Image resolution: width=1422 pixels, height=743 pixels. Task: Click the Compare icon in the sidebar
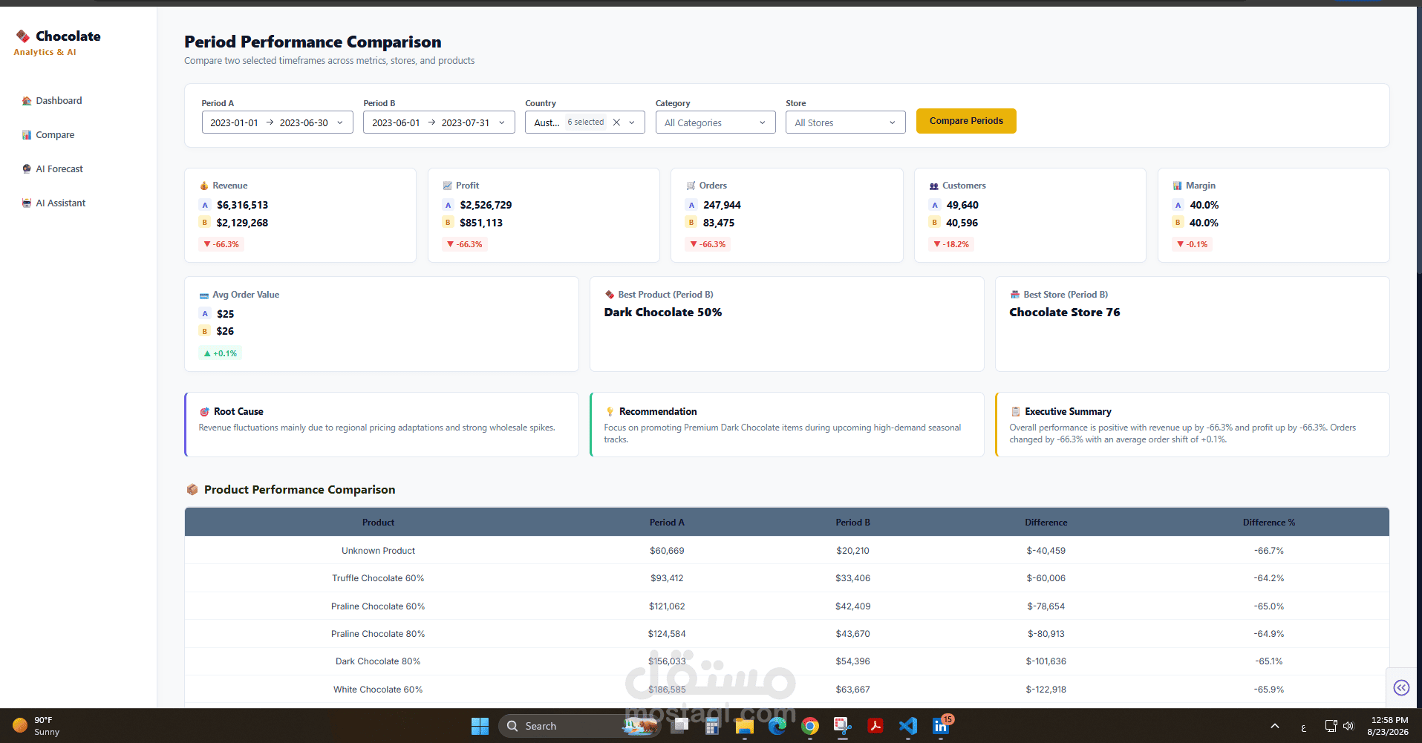pyautogui.click(x=27, y=135)
